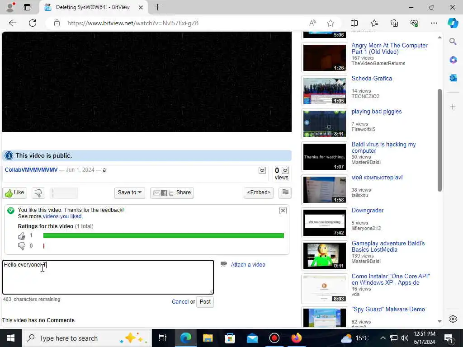Open Edge settings and more menu
This screenshot has width=463, height=347.
(x=434, y=23)
